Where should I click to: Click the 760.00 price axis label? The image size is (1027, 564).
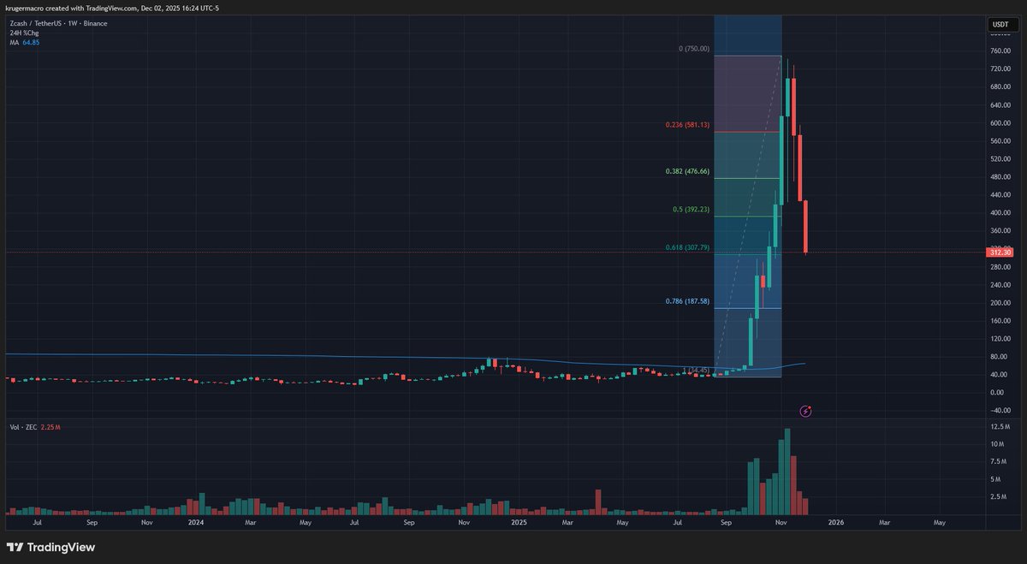(x=1000, y=51)
